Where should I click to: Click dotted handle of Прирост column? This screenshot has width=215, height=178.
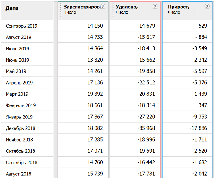pos(165,11)
